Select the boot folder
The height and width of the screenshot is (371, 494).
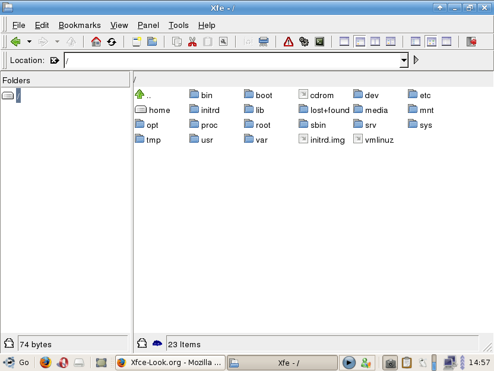coord(258,95)
